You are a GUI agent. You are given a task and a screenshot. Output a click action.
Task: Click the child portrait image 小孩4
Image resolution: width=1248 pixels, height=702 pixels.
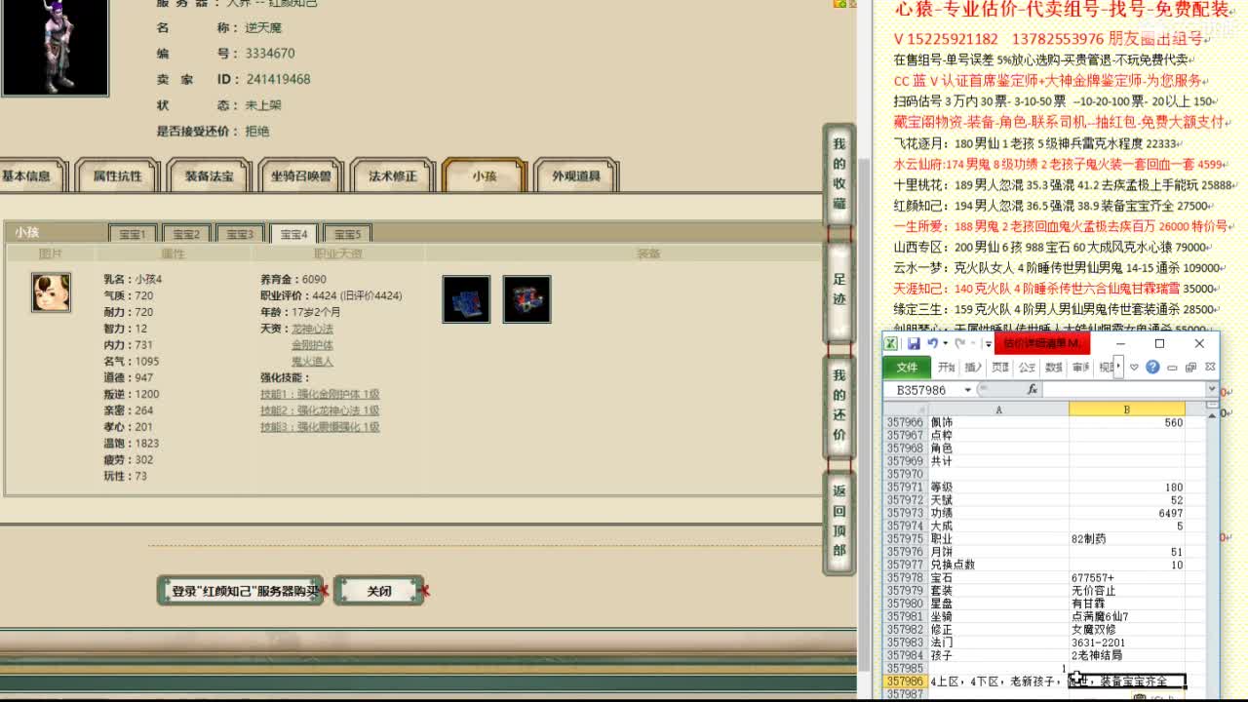pyautogui.click(x=51, y=293)
